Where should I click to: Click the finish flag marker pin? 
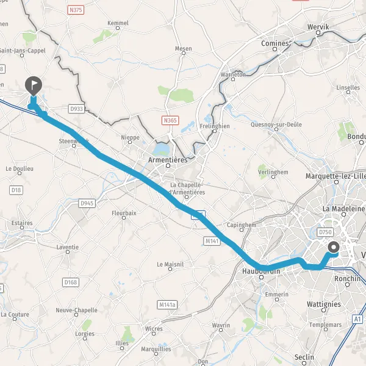[34, 86]
